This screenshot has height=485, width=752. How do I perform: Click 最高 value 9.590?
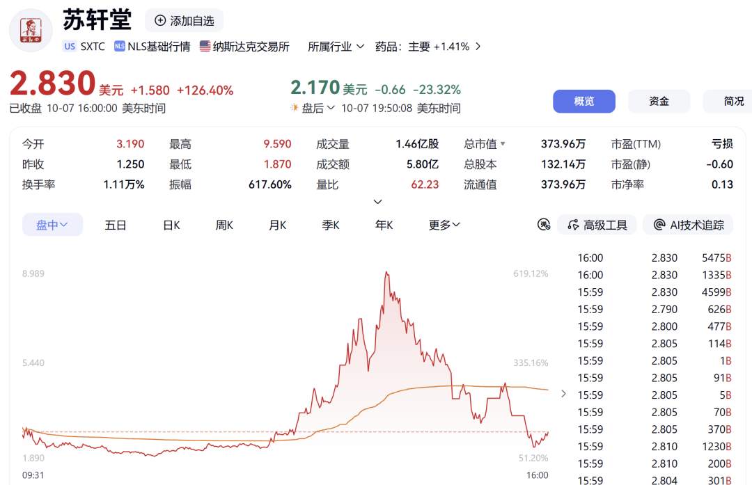[x=277, y=144]
